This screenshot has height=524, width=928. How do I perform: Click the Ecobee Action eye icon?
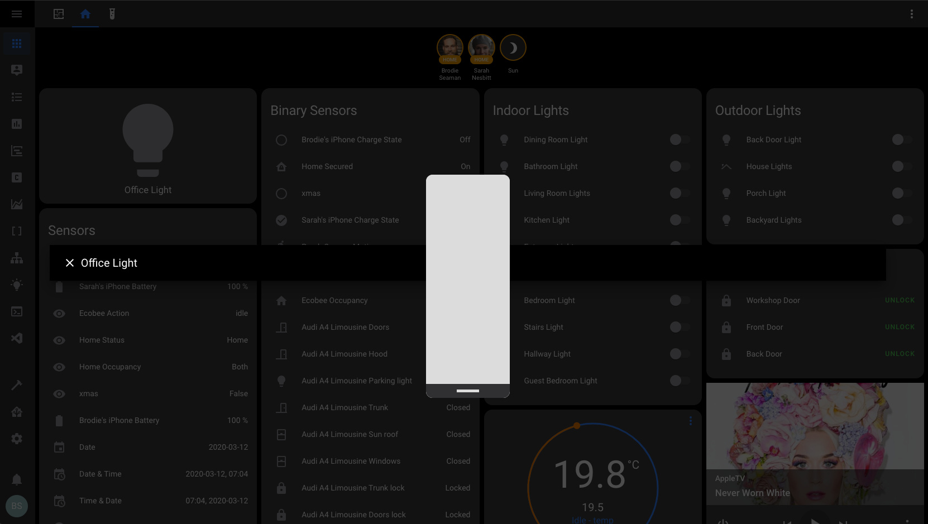coord(59,314)
